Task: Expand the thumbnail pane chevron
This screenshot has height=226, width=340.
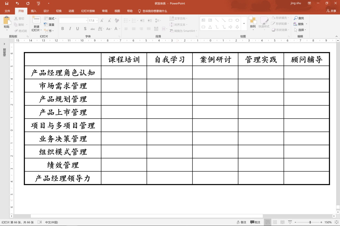Action: [4, 44]
